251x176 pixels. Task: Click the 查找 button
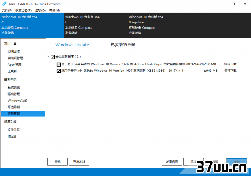click(58, 162)
